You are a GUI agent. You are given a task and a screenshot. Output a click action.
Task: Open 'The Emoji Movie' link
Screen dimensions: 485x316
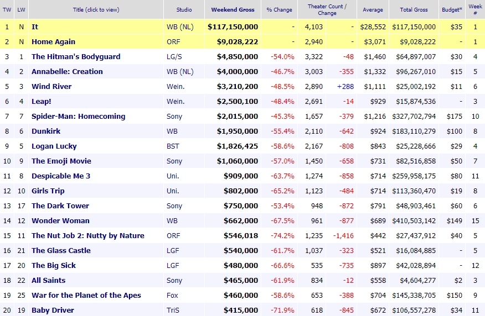[61, 161]
